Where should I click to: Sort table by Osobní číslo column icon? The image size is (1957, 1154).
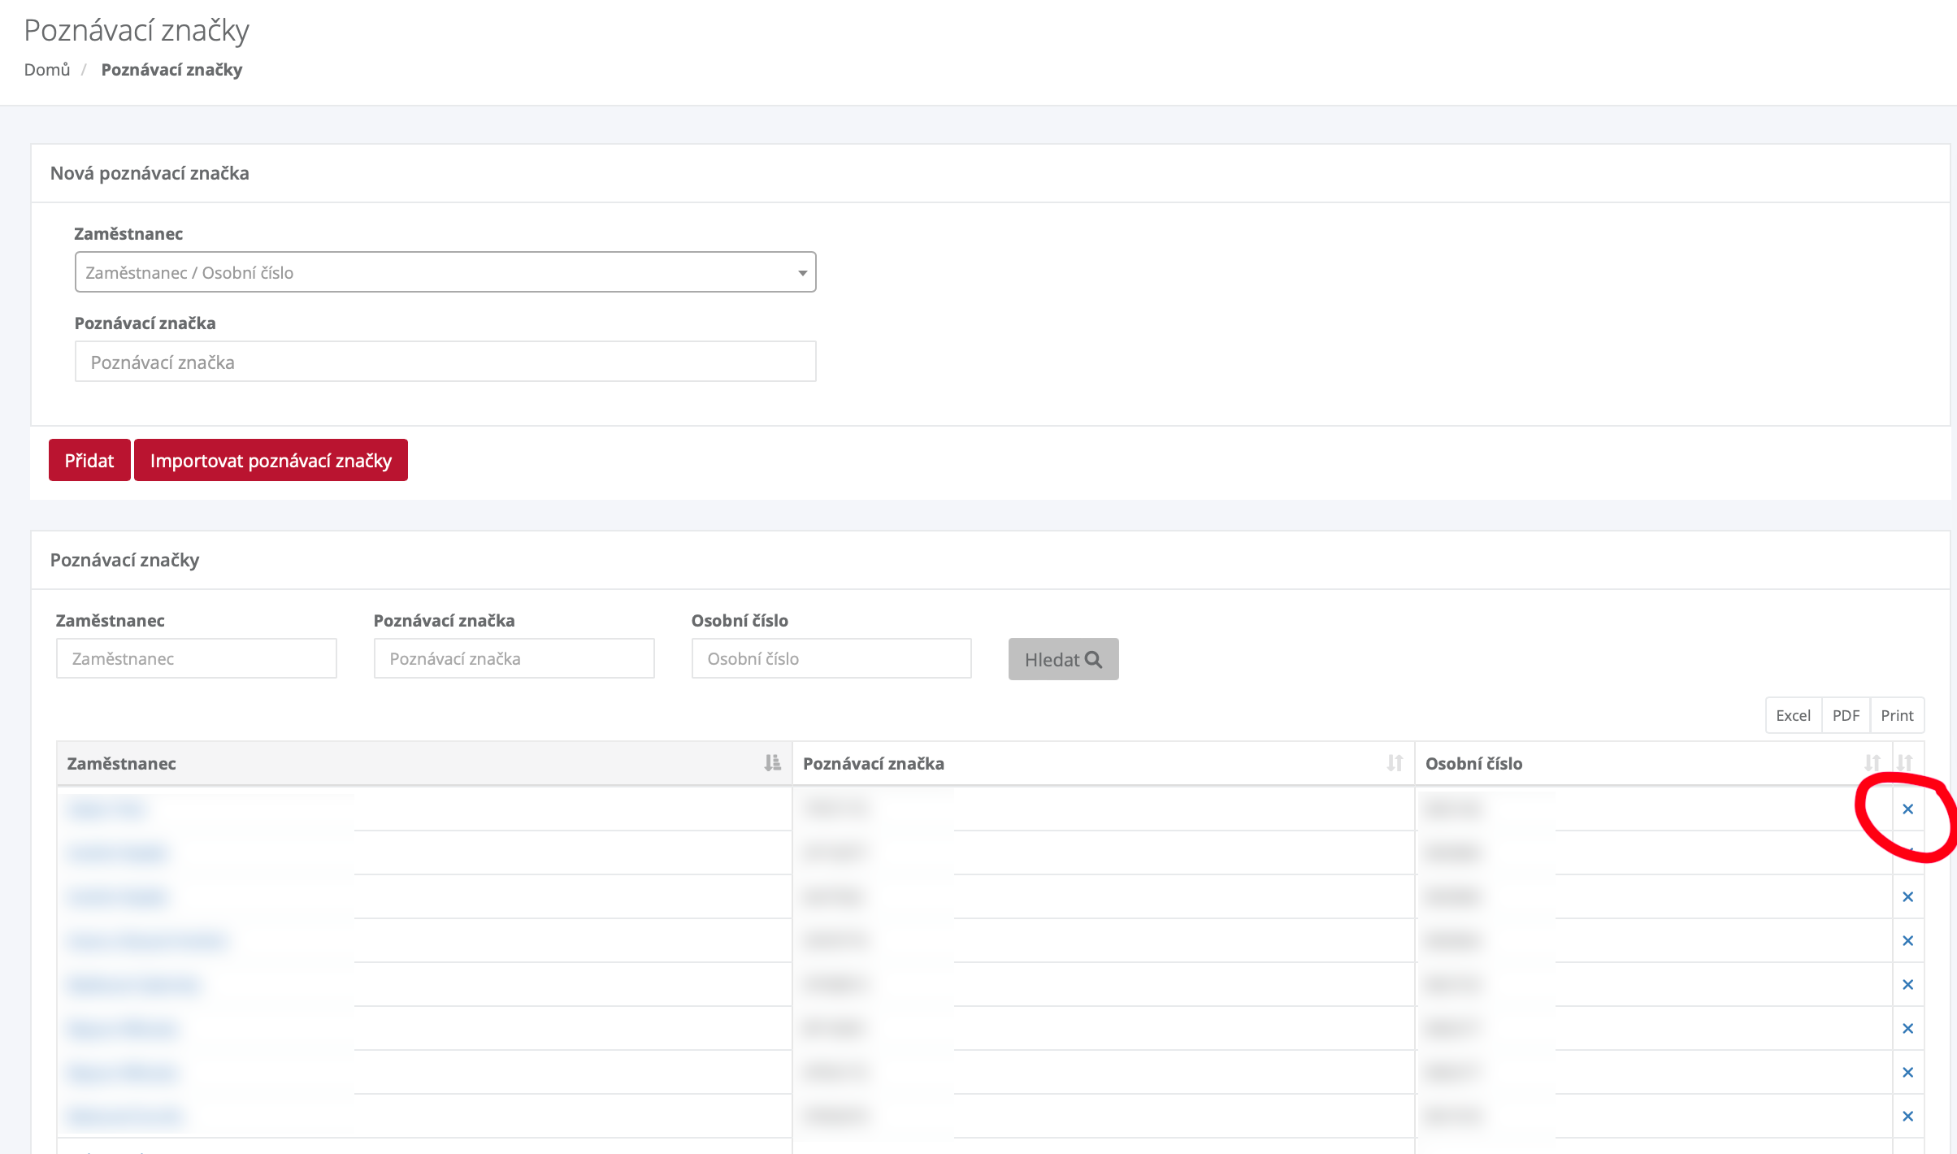pos(1872,762)
